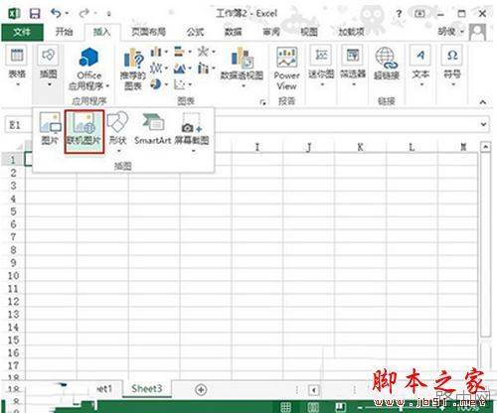This screenshot has width=497, height=413.
Task: Insert an area chart
Action: [183, 69]
